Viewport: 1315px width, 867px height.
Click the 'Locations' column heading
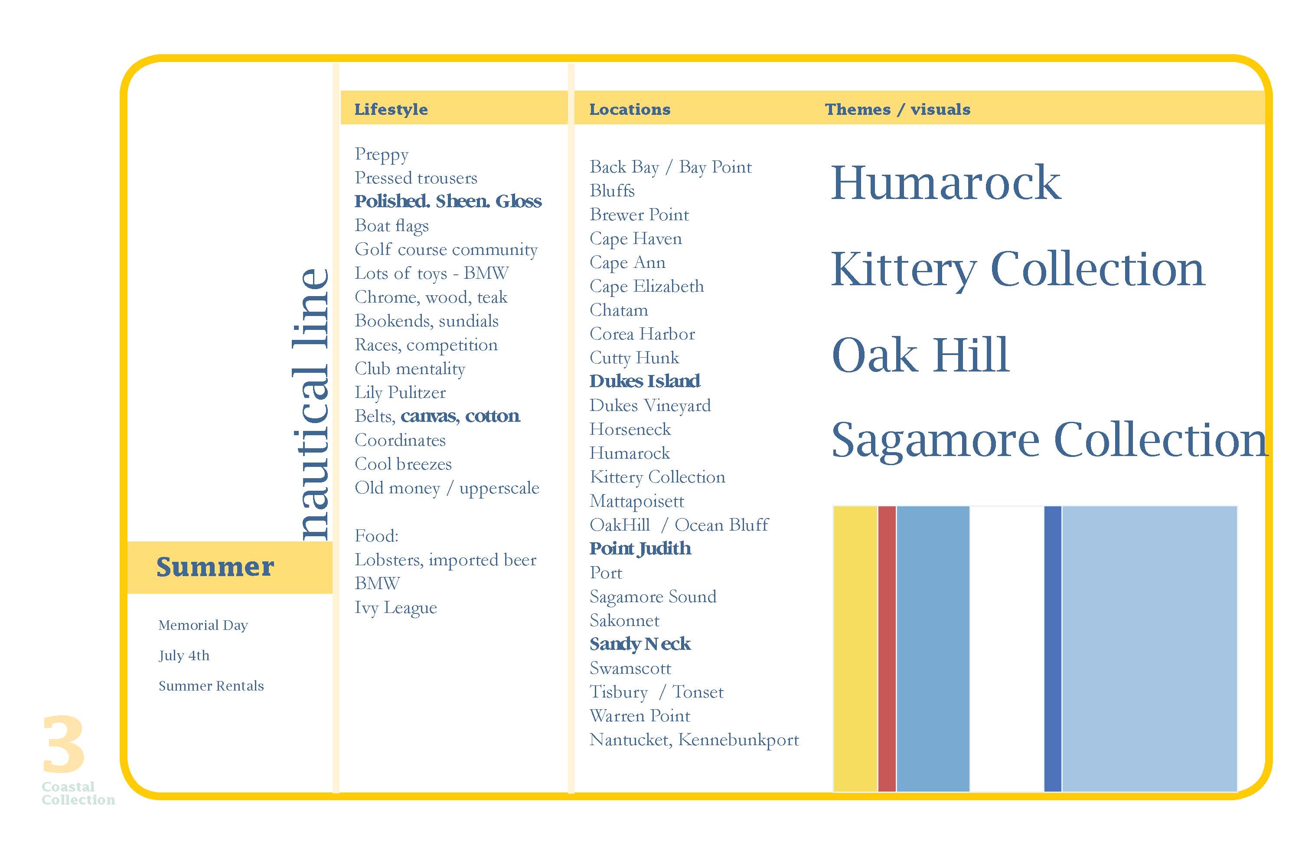point(630,109)
